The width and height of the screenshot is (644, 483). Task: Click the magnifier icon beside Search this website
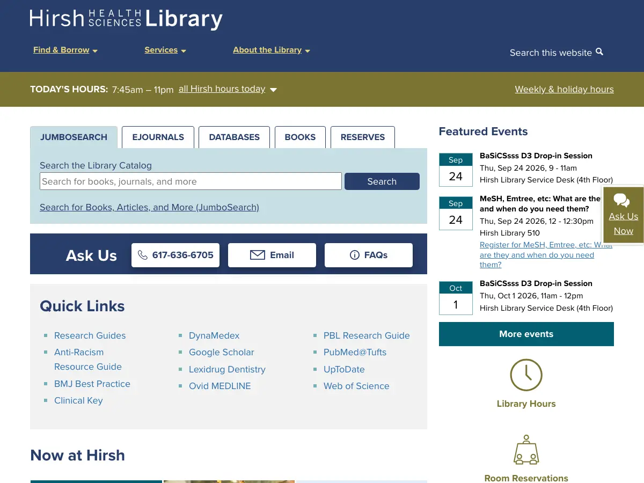coord(599,52)
